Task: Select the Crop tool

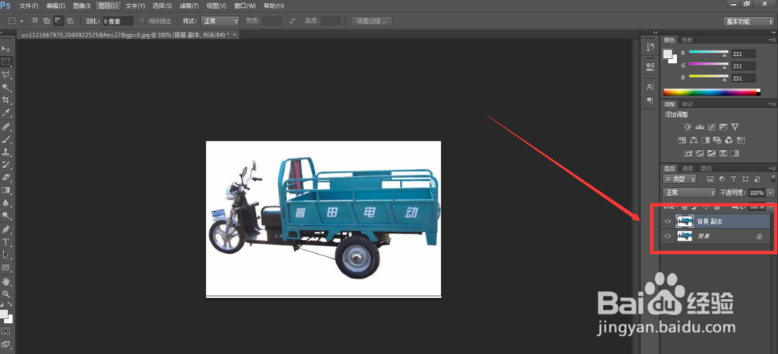Action: pos(6,100)
